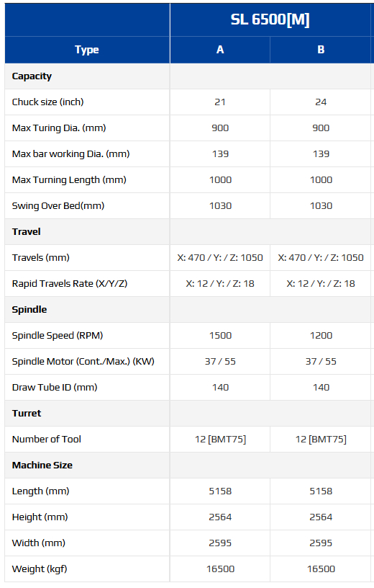Click the Number of Tool label
The image size is (374, 588).
click(x=47, y=439)
